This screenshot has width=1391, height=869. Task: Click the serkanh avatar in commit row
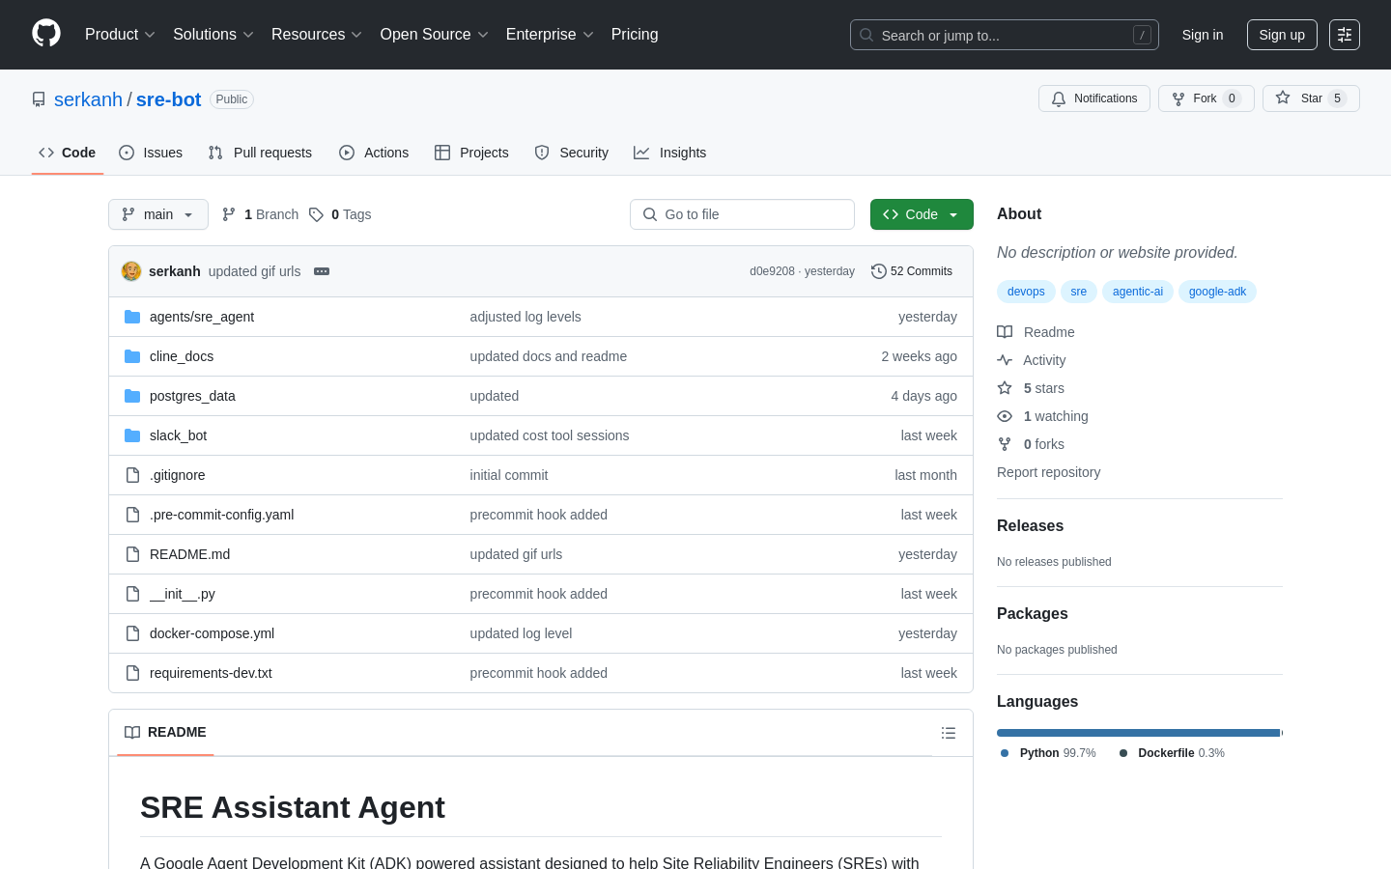[131, 271]
